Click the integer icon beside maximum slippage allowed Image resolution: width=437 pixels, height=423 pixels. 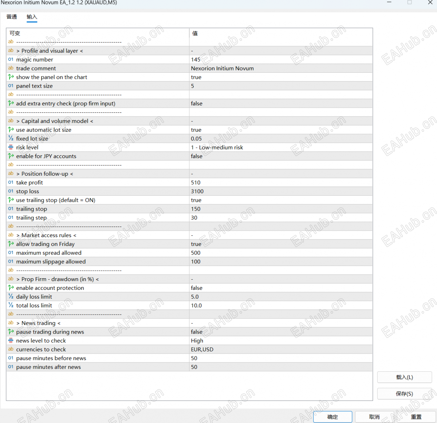tap(11, 261)
